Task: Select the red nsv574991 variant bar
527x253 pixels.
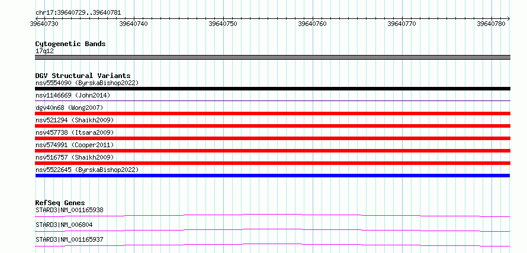Action: click(x=272, y=151)
